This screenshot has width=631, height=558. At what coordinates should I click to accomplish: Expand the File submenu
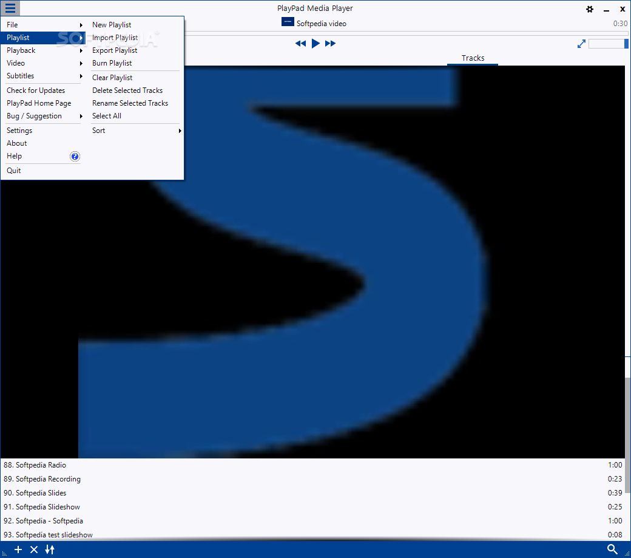click(x=44, y=24)
